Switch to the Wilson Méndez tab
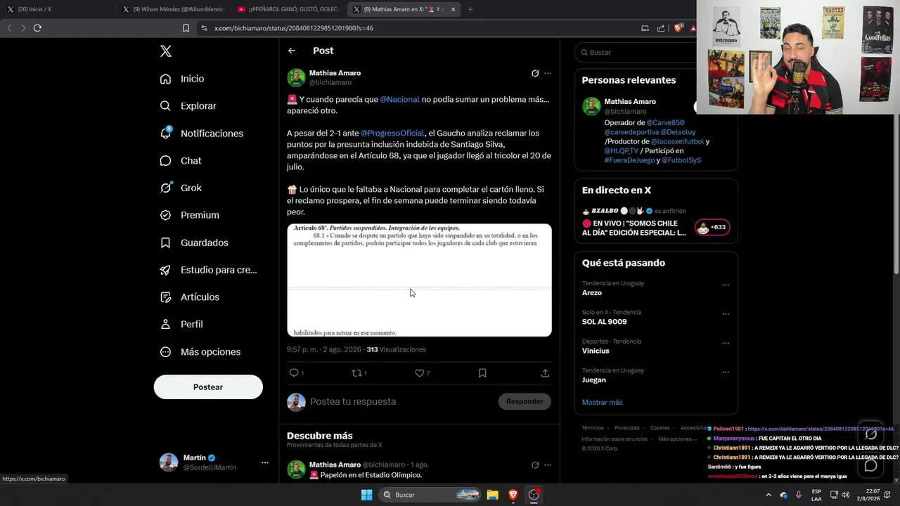The height and width of the screenshot is (506, 900). coord(174,9)
